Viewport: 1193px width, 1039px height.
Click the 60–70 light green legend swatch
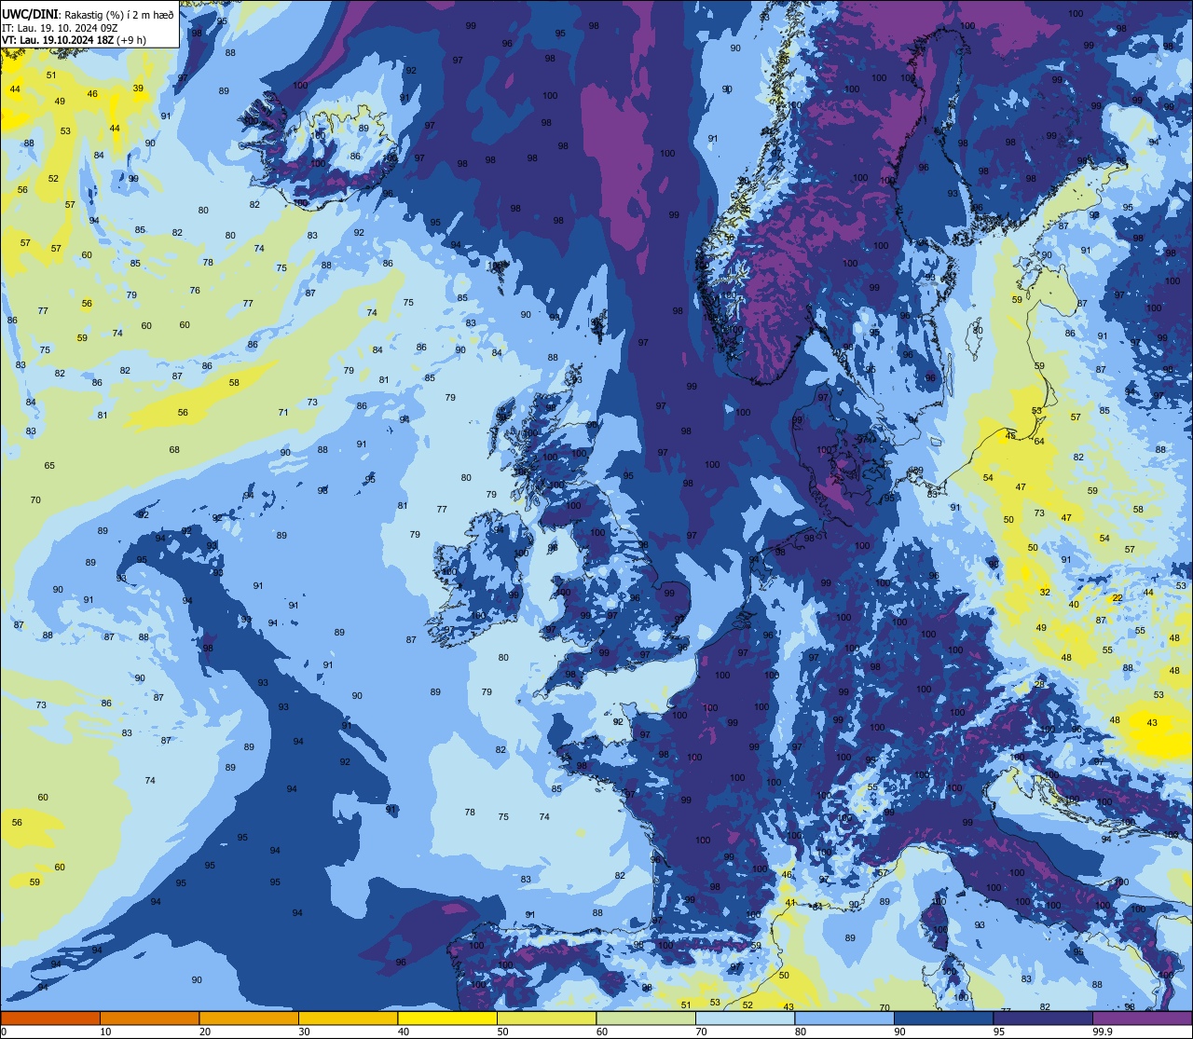[x=646, y=1018]
